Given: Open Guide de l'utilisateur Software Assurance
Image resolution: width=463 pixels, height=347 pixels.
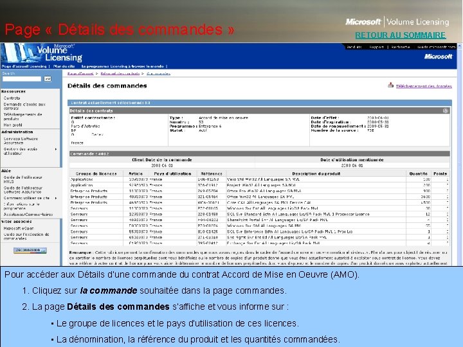Looking at the screenshot, I should (x=23, y=190).
